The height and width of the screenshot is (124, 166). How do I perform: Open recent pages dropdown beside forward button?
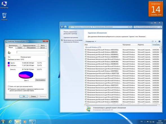tap(68, 27)
